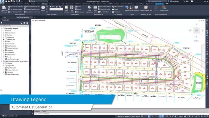Image resolution: width=209 pixels, height=118 pixels.
Task: Open Manage Data Shortcuts
Action: coord(32,7)
